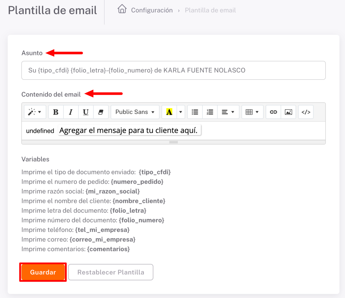Open the Public Sans font dropdown
This screenshot has height=298, width=345.
coord(135,112)
